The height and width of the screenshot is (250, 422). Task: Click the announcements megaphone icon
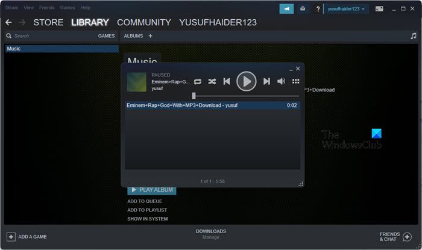coord(286,9)
